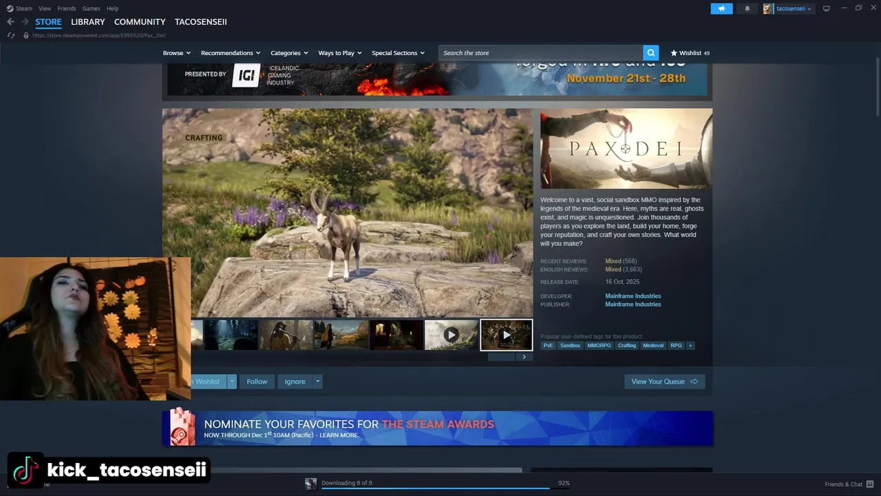
Task: Open the View menu
Action: coord(45,8)
